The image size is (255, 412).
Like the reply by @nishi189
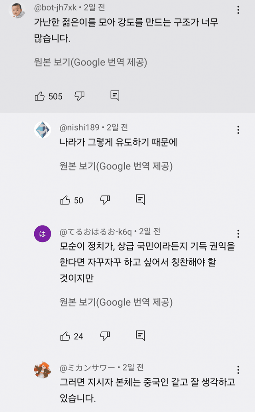65,200
